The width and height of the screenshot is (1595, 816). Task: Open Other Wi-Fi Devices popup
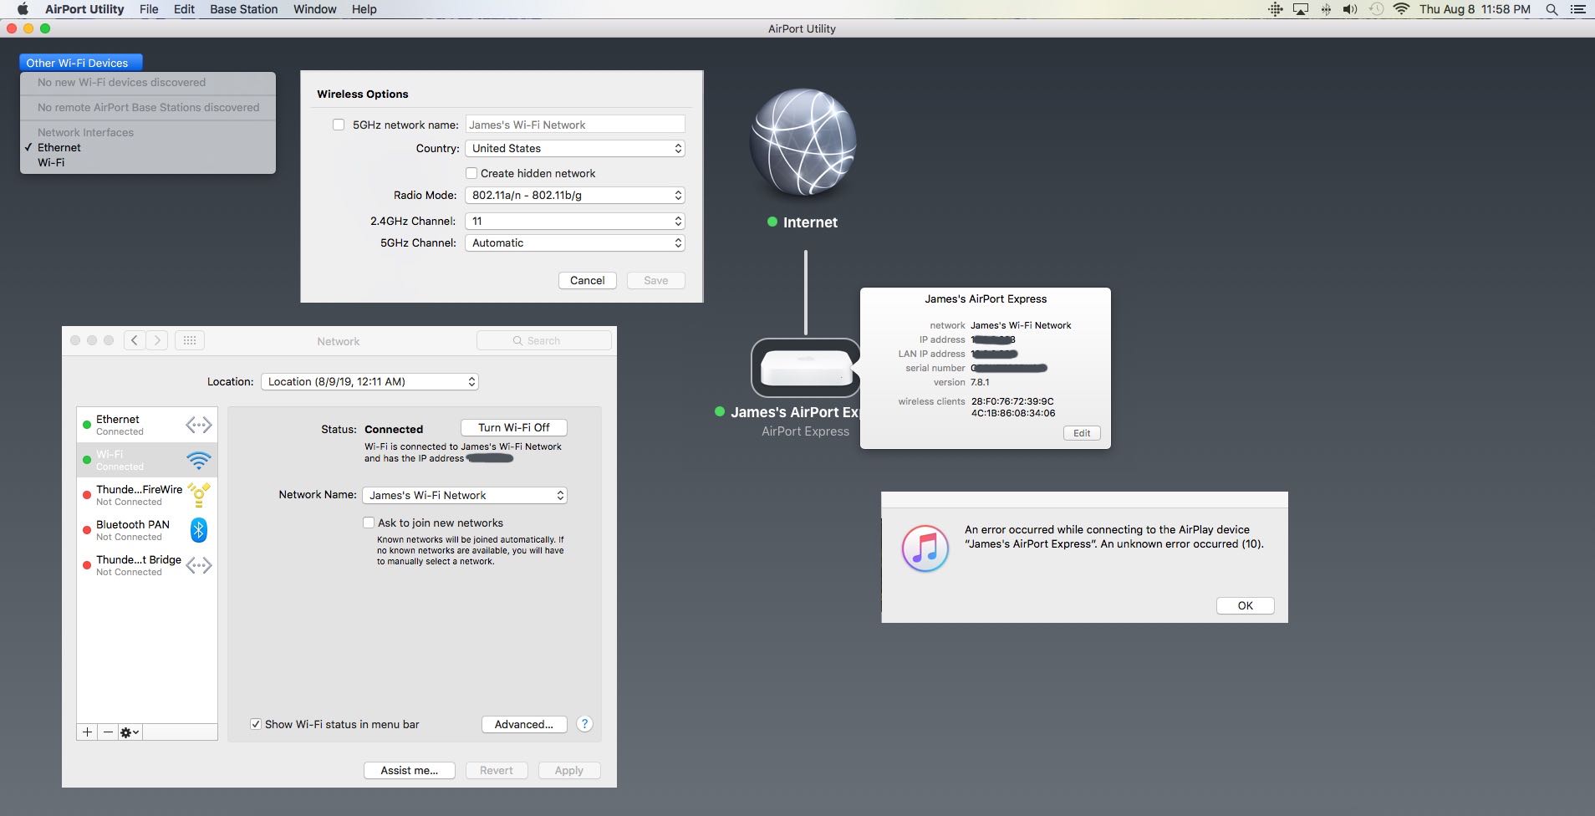pyautogui.click(x=81, y=63)
